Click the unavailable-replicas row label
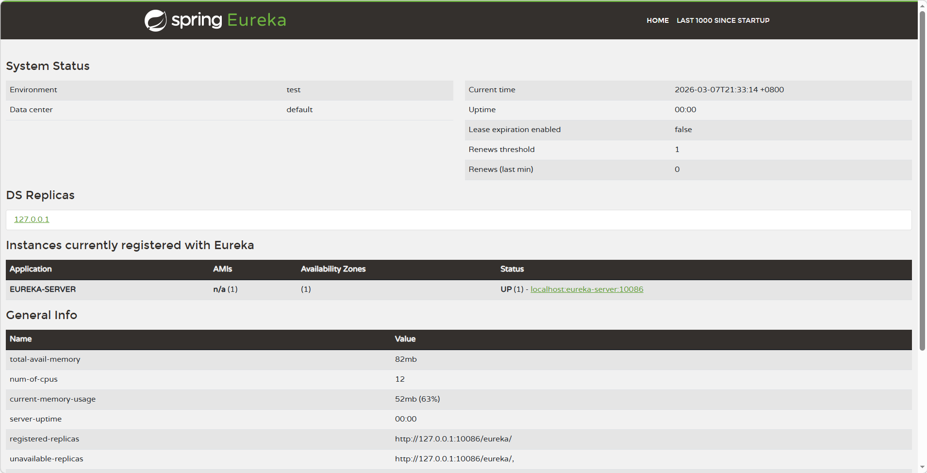Image resolution: width=927 pixels, height=473 pixels. pyautogui.click(x=46, y=459)
